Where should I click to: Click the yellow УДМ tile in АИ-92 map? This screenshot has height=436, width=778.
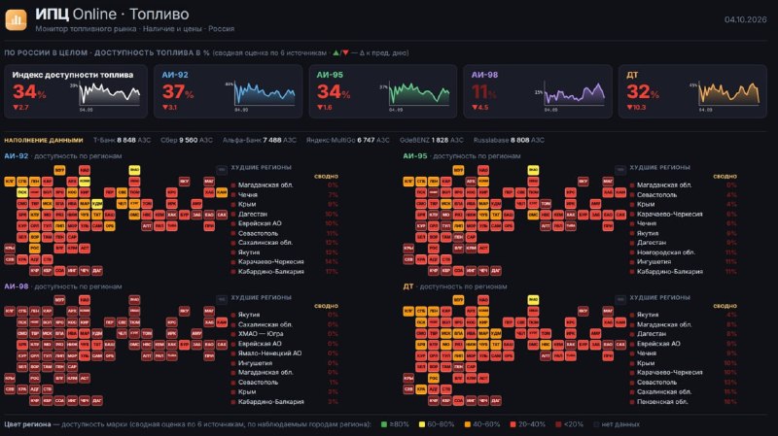pos(97,204)
